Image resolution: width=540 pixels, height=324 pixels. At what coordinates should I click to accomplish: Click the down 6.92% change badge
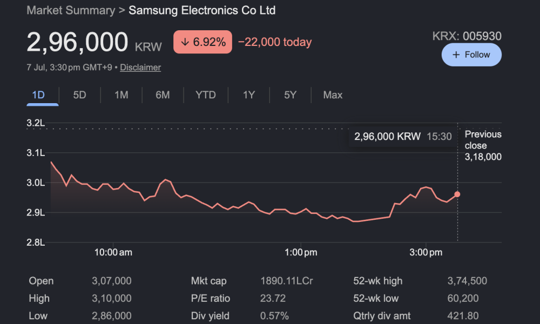pos(202,42)
